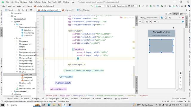Viewport: 191px width, 107px height.
Task: Click the Chrome icon in the taskbar
Action: 59,105
